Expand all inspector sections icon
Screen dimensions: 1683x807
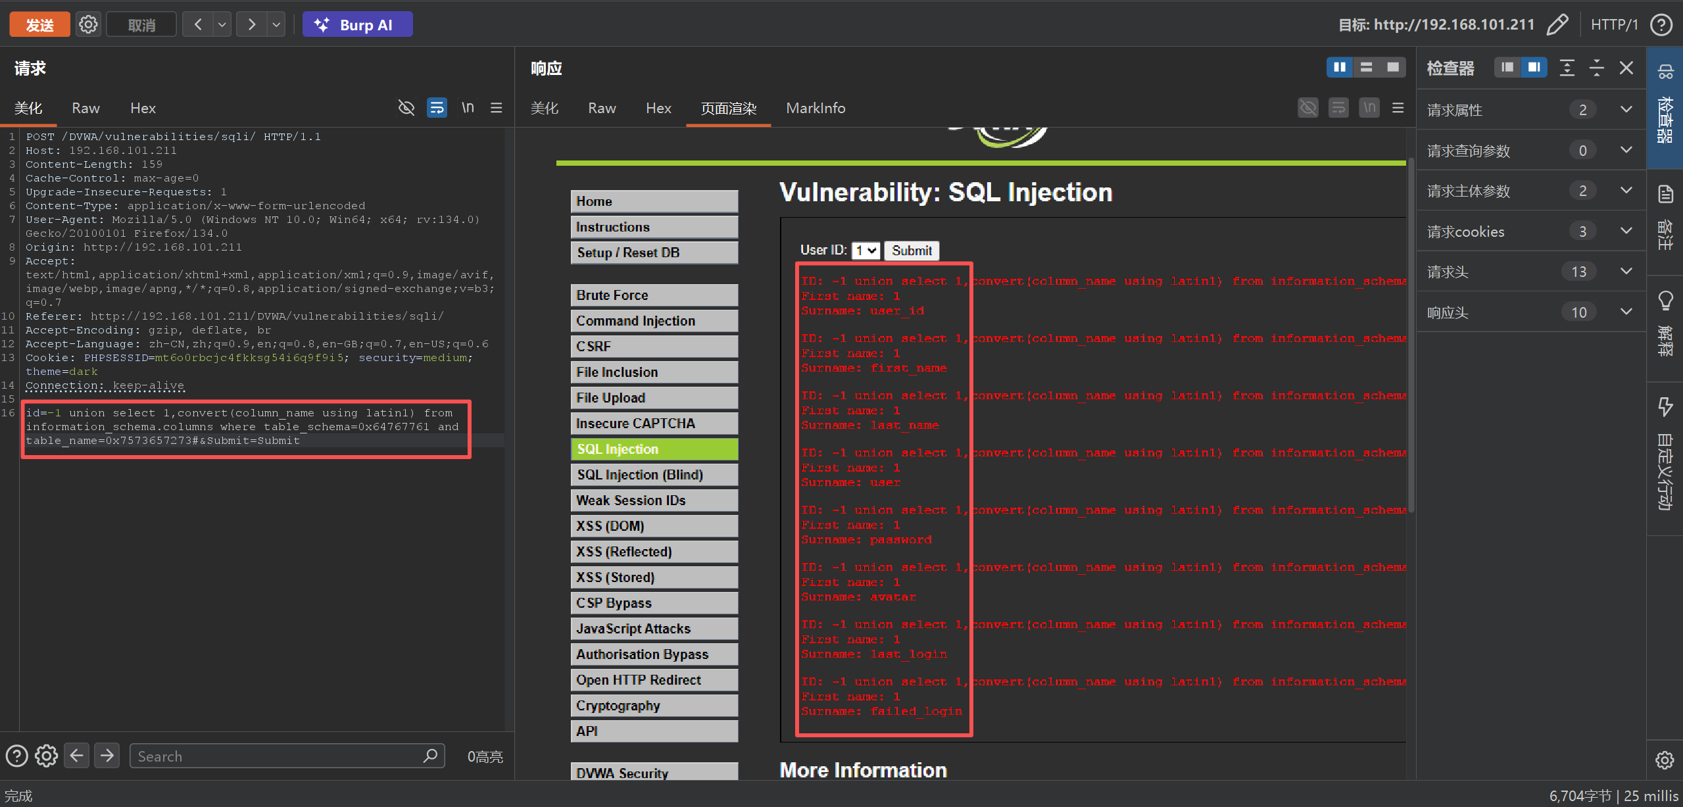click(x=1567, y=68)
